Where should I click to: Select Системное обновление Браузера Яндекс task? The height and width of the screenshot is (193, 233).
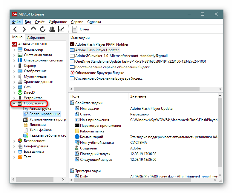pyautogui.click(x=106, y=78)
